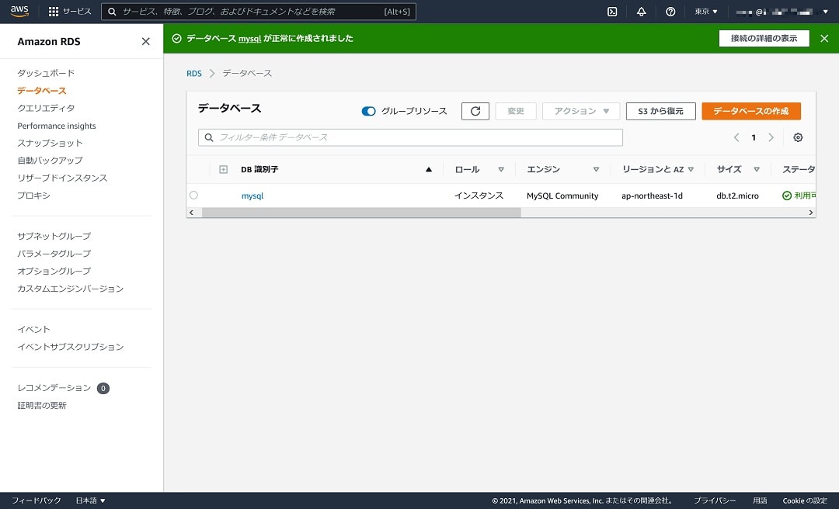This screenshot has width=839, height=509.
Task: Open Privacy link in footer
Action: (715, 500)
